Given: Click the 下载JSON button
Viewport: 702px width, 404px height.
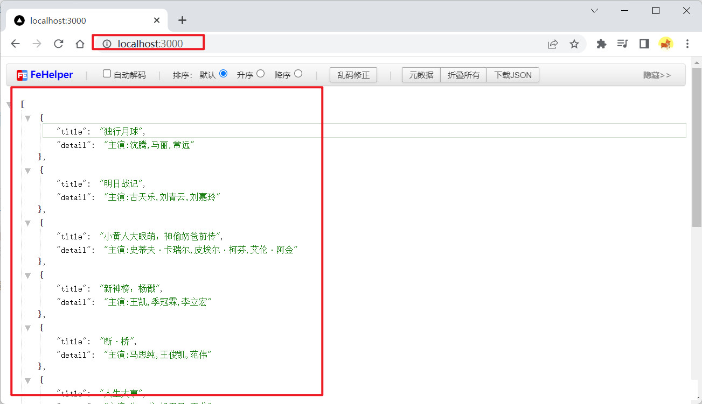Looking at the screenshot, I should 513,75.
